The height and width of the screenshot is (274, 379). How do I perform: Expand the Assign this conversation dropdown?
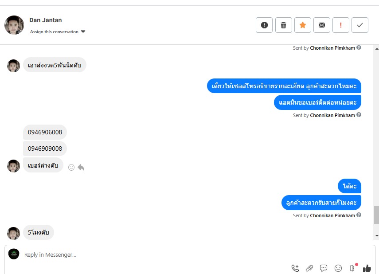coord(58,31)
